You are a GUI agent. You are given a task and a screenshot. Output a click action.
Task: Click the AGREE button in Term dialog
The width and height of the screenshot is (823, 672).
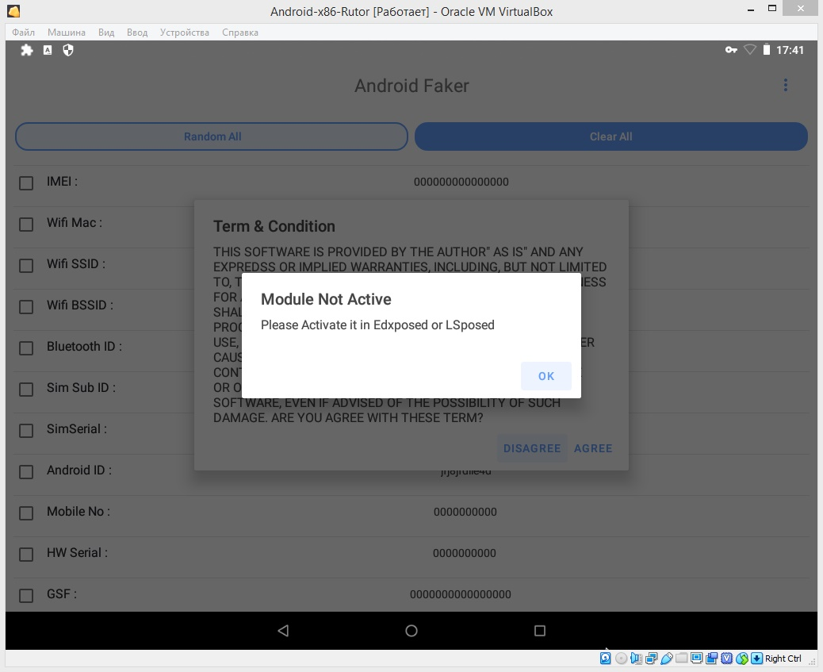point(593,448)
